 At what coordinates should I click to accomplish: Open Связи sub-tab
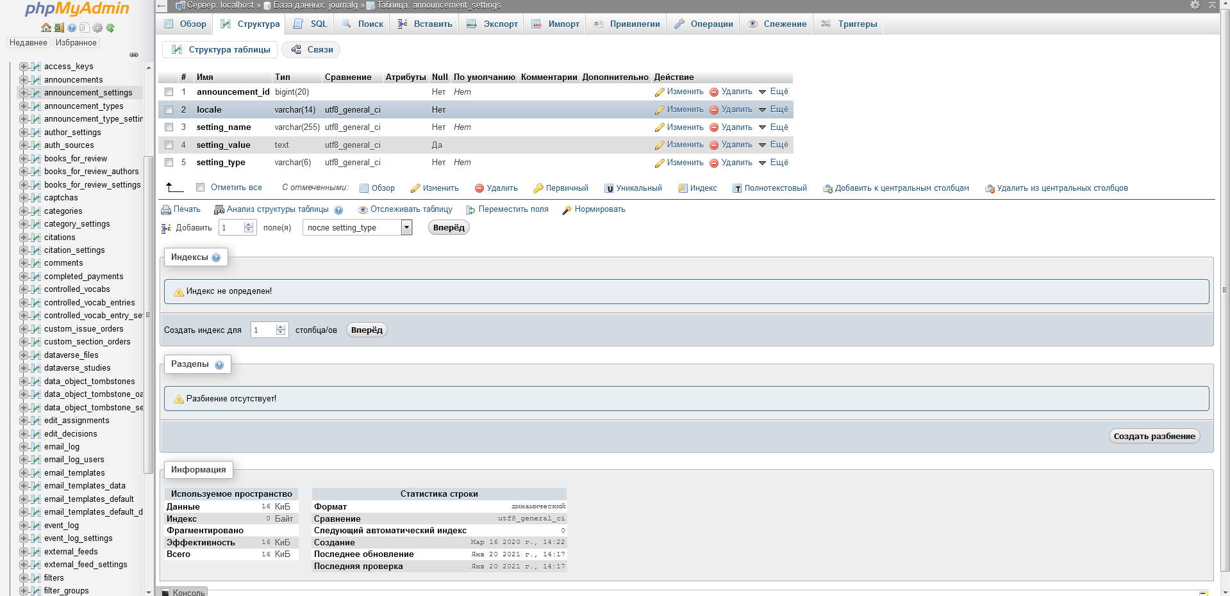[x=312, y=49]
